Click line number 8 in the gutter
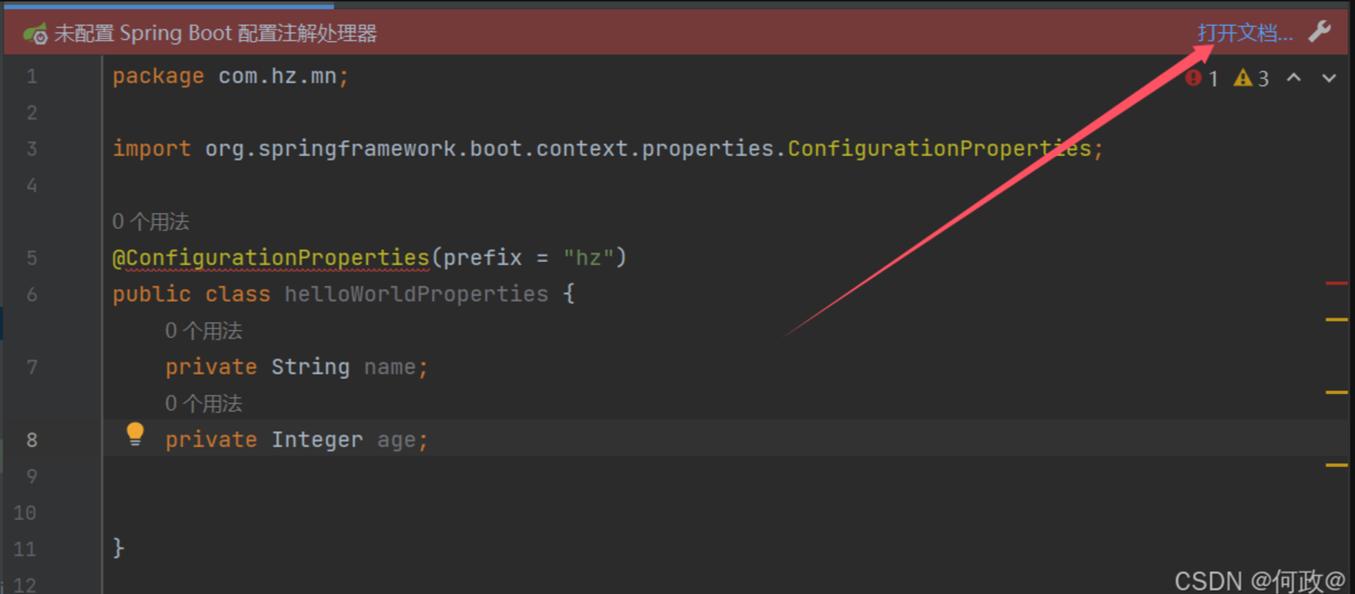 pos(32,440)
